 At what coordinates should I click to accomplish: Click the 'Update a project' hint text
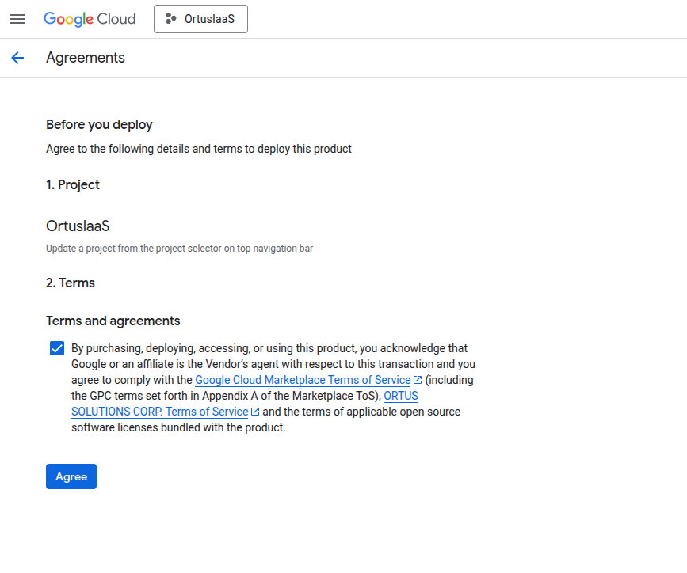[x=179, y=249]
